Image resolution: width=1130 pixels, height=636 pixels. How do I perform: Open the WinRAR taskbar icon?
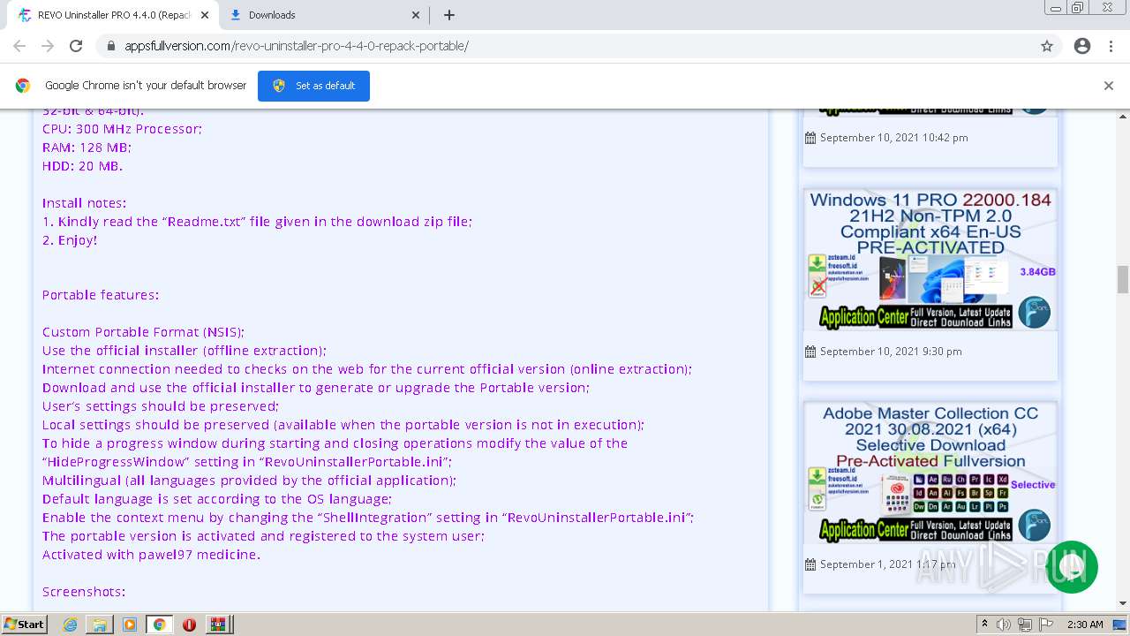point(218,625)
